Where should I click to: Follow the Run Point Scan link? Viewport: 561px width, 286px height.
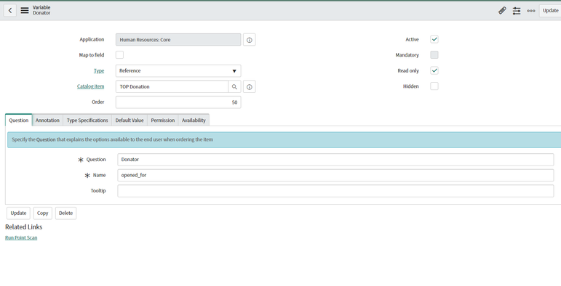pyautogui.click(x=21, y=238)
